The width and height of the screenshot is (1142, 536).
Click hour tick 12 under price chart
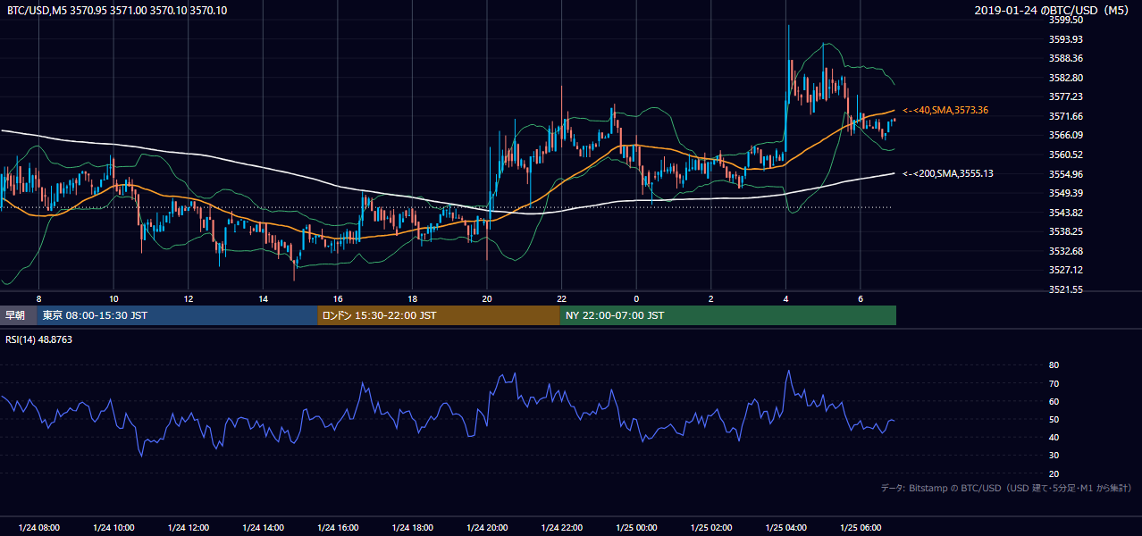(189, 298)
